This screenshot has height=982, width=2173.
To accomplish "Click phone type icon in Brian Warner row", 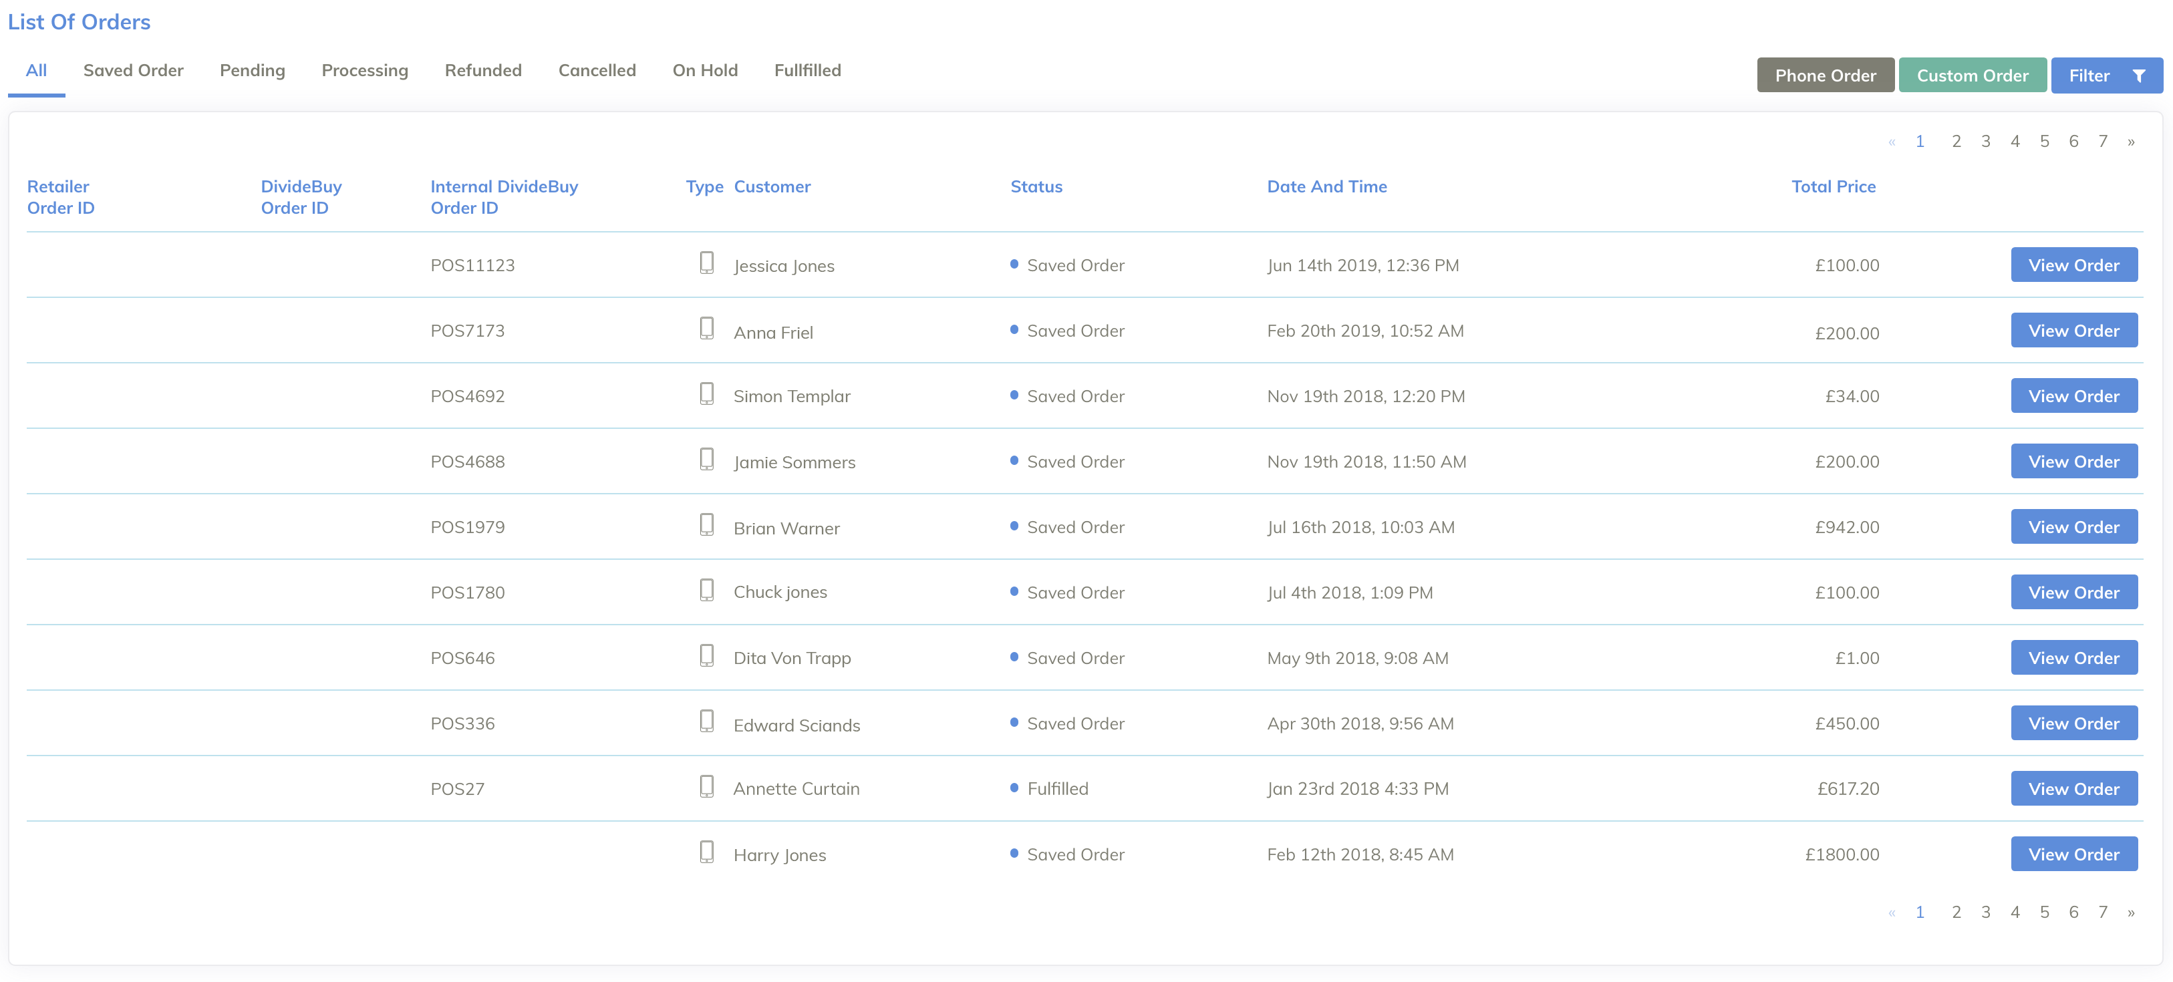I will coord(706,525).
